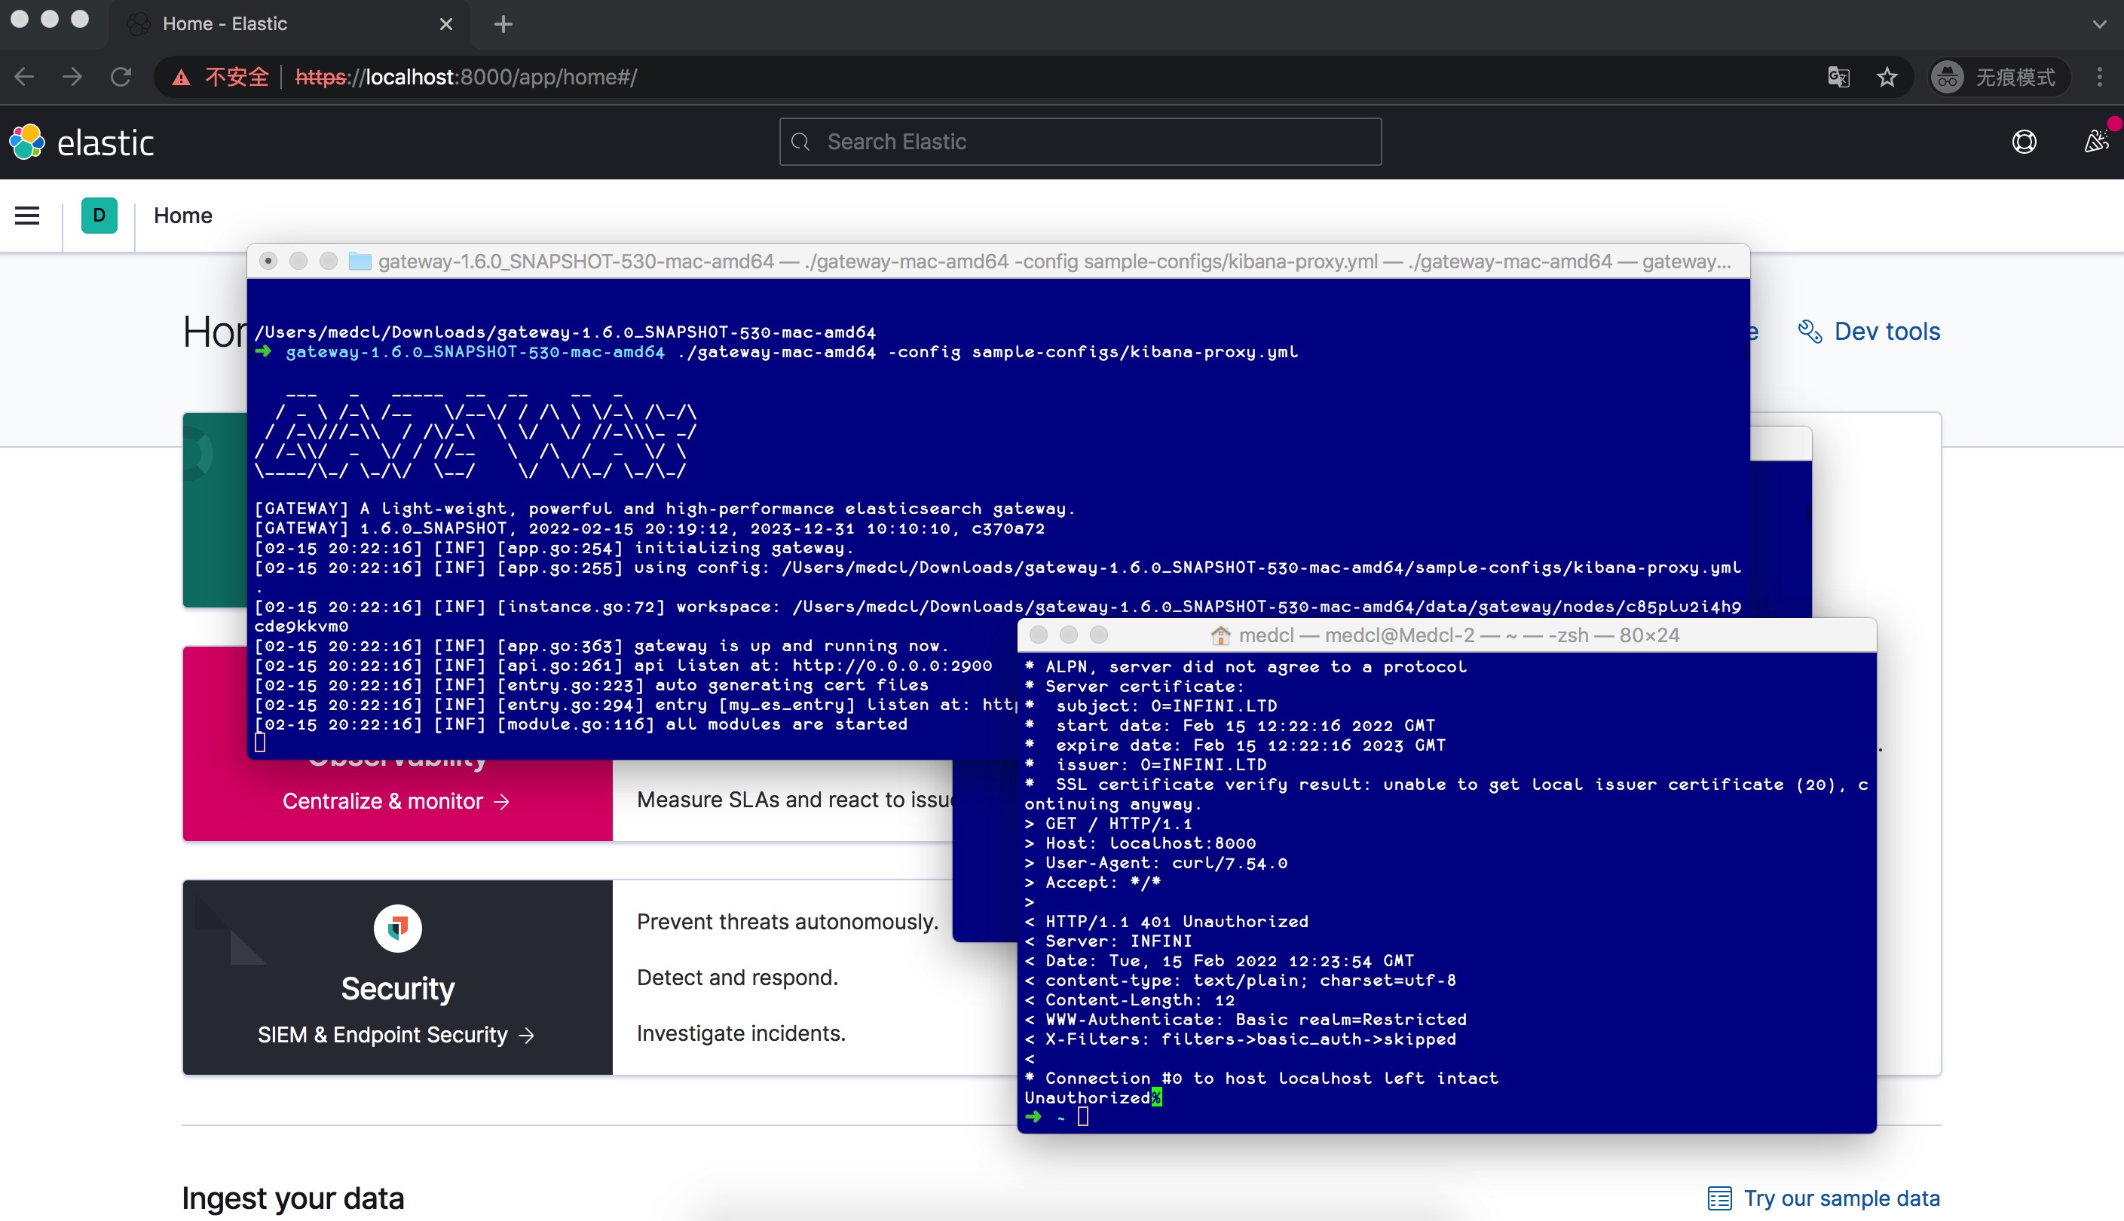
Task: Click the medcl terminal home icon
Action: coord(1220,635)
